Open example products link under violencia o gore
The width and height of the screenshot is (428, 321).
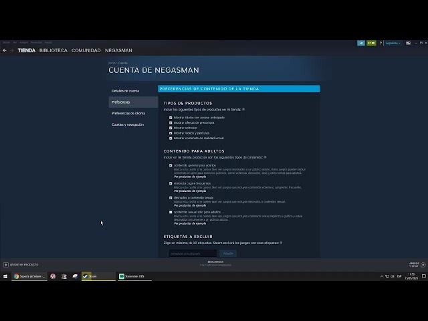(190, 191)
